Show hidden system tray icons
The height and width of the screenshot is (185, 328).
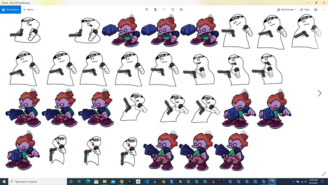point(293,181)
